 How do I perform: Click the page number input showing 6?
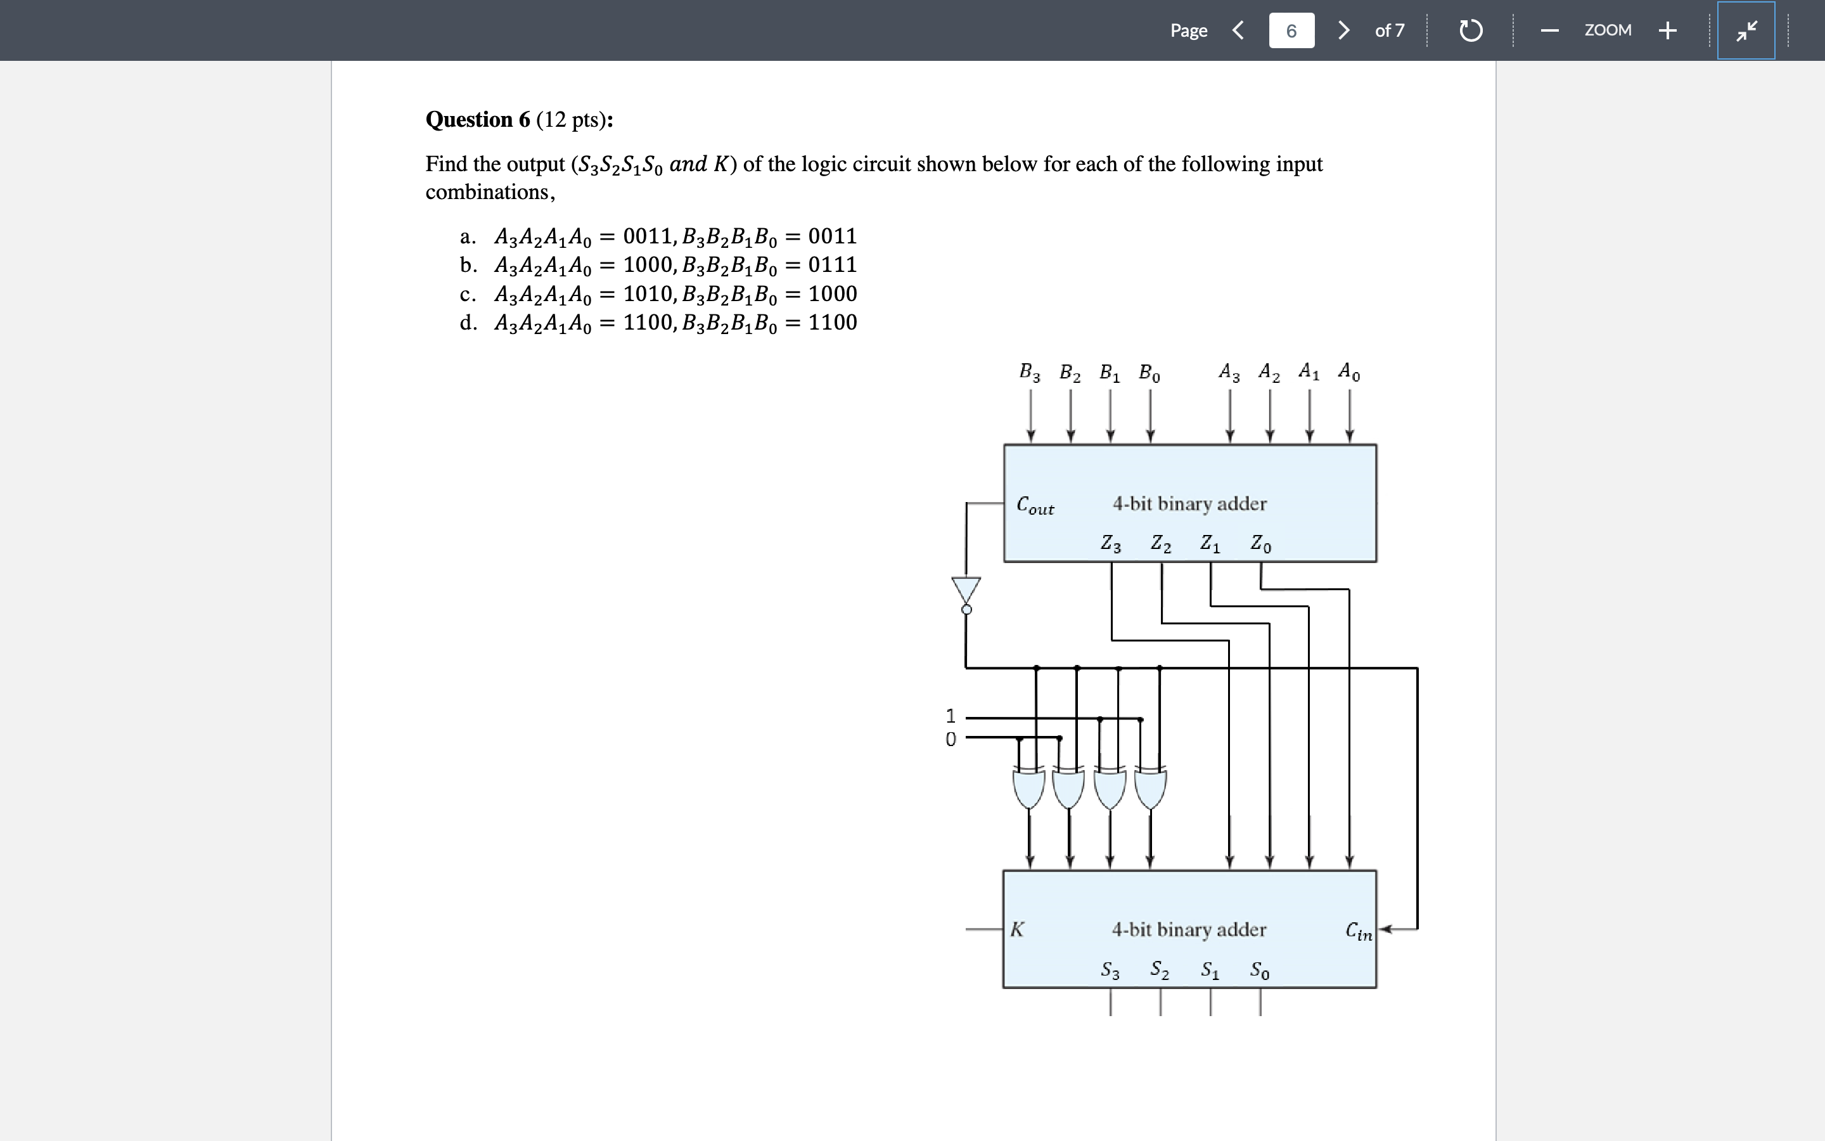pos(1291,31)
